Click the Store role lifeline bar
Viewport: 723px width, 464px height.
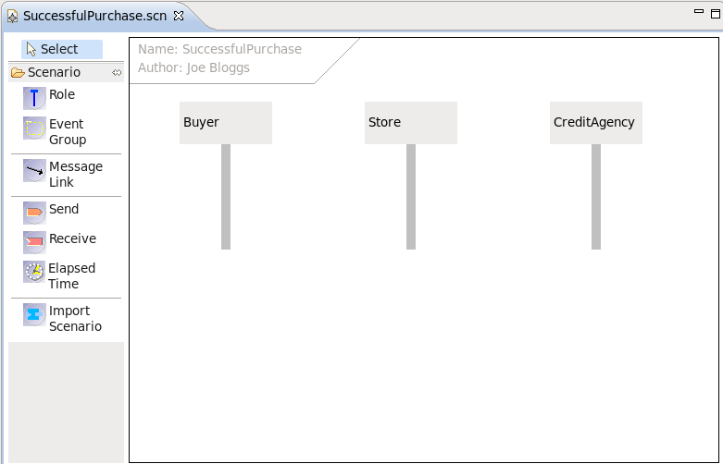pyautogui.click(x=411, y=197)
